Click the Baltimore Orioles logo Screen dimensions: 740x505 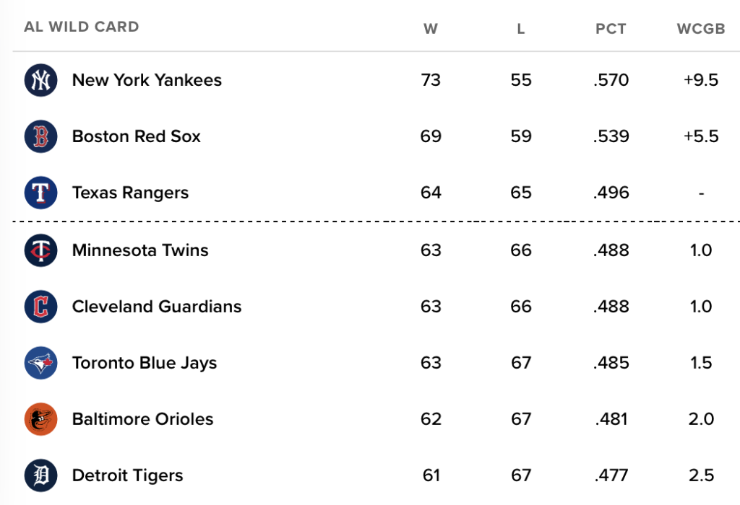(40, 419)
